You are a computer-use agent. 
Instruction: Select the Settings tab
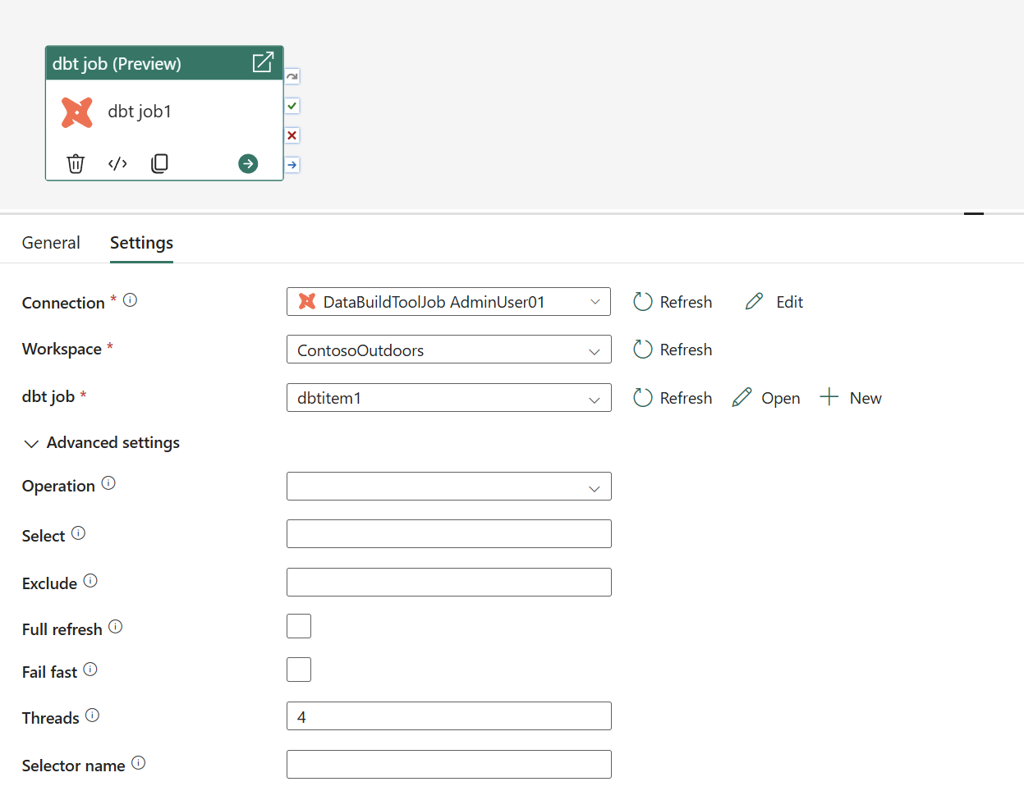(141, 243)
